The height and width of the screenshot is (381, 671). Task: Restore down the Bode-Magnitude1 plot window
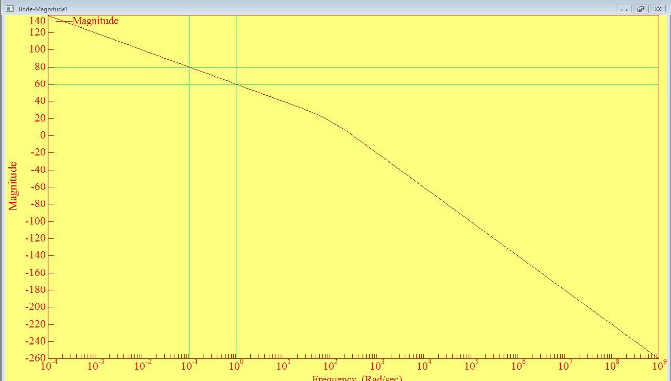point(640,9)
